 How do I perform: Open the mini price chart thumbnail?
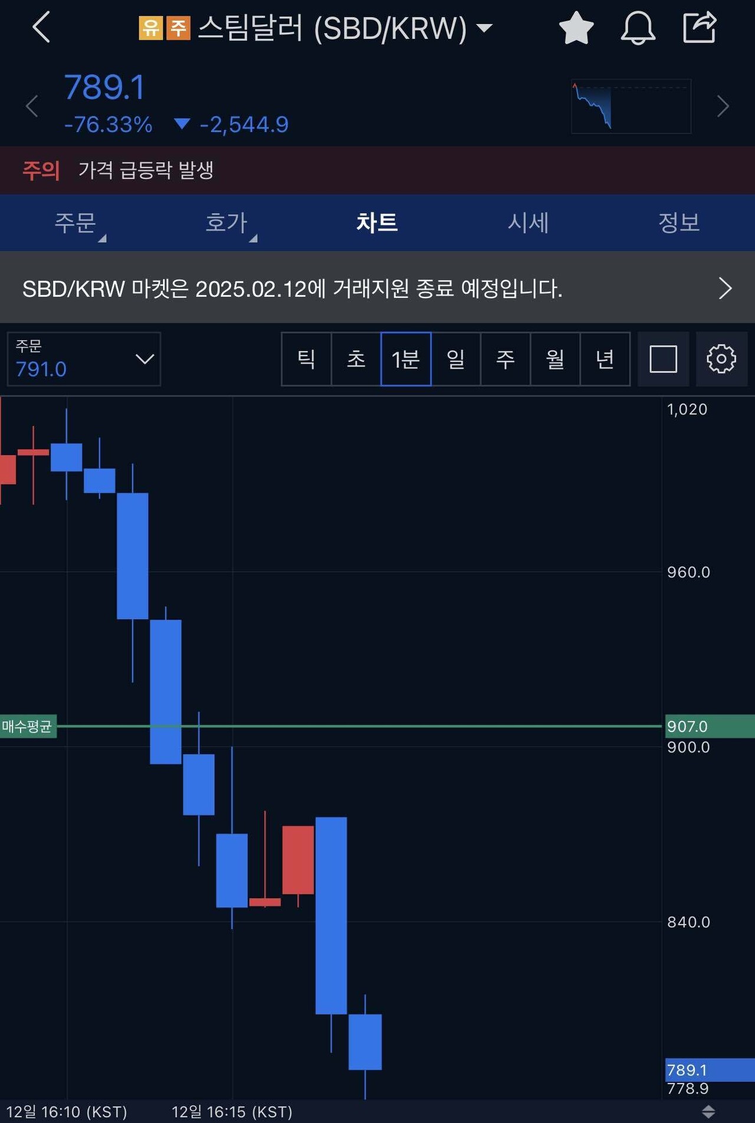(630, 106)
